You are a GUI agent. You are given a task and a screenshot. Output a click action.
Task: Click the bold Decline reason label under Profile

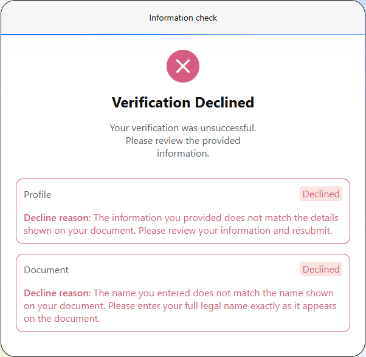coord(57,217)
